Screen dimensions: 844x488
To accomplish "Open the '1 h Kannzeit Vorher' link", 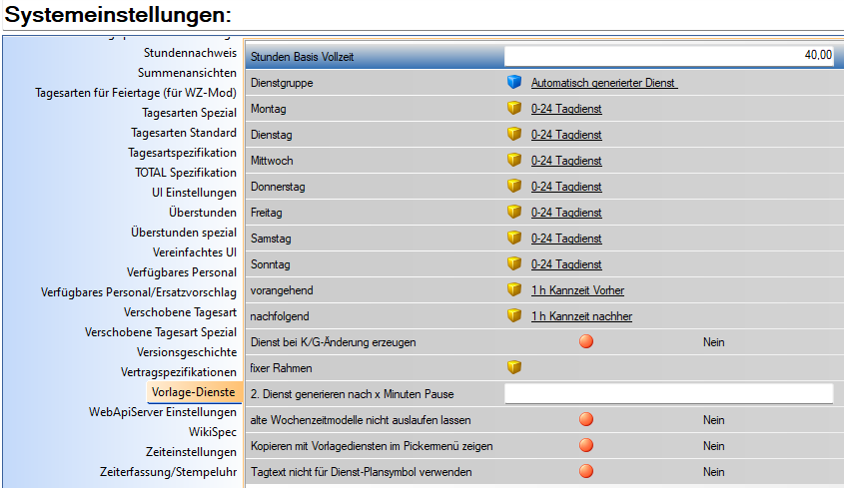I will click(579, 290).
